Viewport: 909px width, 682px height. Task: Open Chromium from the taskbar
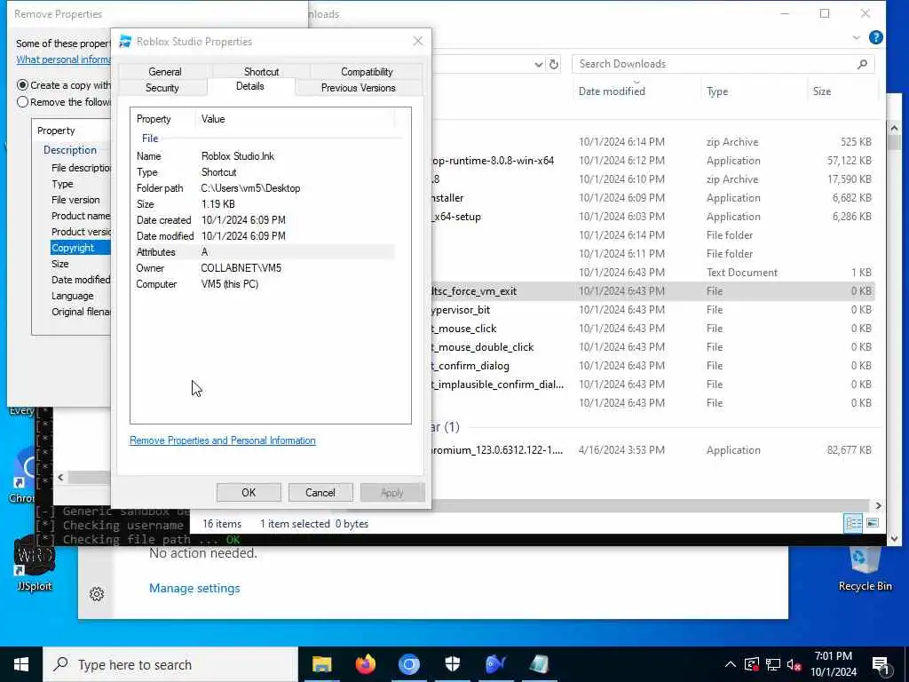[x=408, y=664]
